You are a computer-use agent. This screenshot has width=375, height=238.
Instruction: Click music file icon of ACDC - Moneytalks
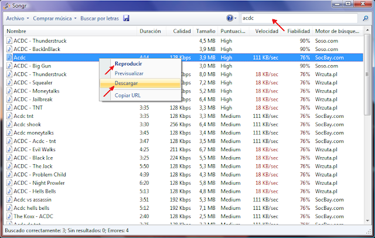(9, 91)
